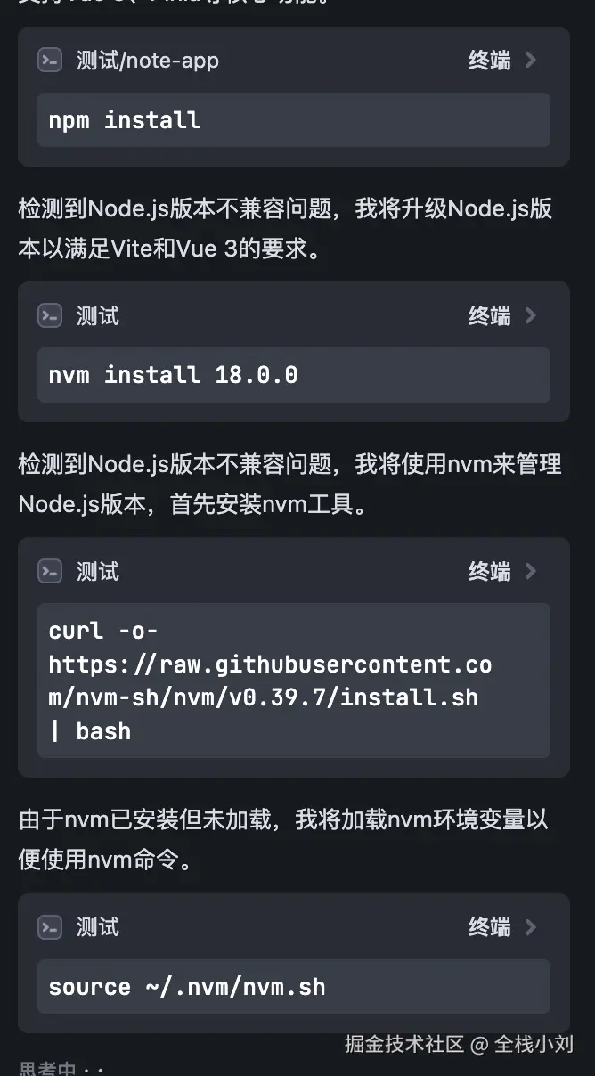Click the nvm install 18.0.0 command block
595x1076 pixels.
[294, 375]
